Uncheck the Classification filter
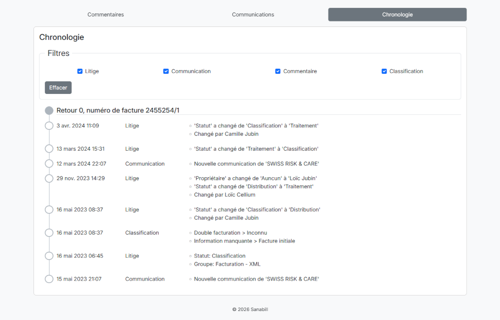This screenshot has height=320, width=500. pyautogui.click(x=384, y=71)
